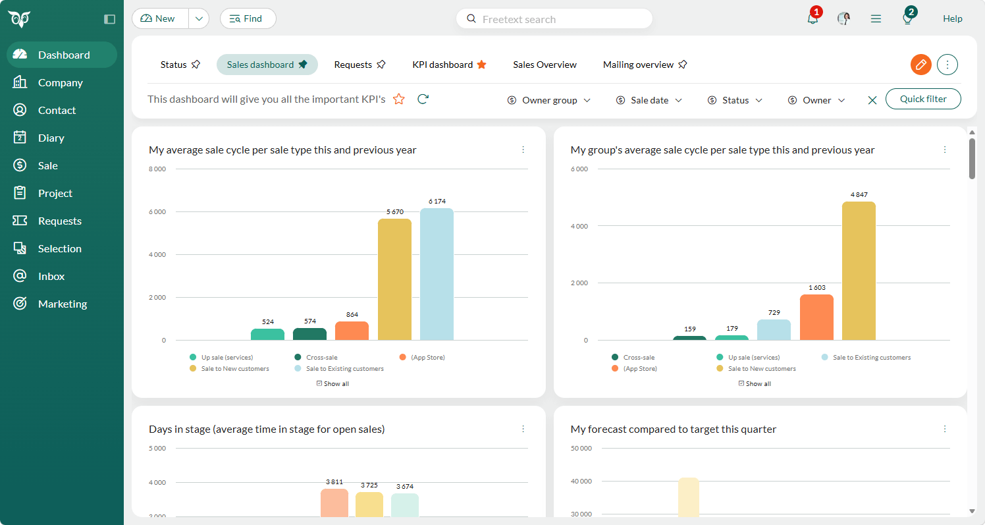Open Project in the sidebar
The image size is (985, 525).
62,193
